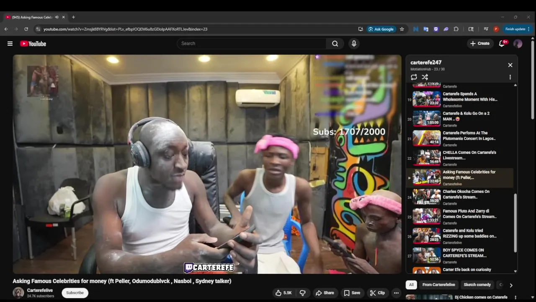Open options for Dj Chicken video
Viewport: 536px width, 302px height.
tap(515, 297)
